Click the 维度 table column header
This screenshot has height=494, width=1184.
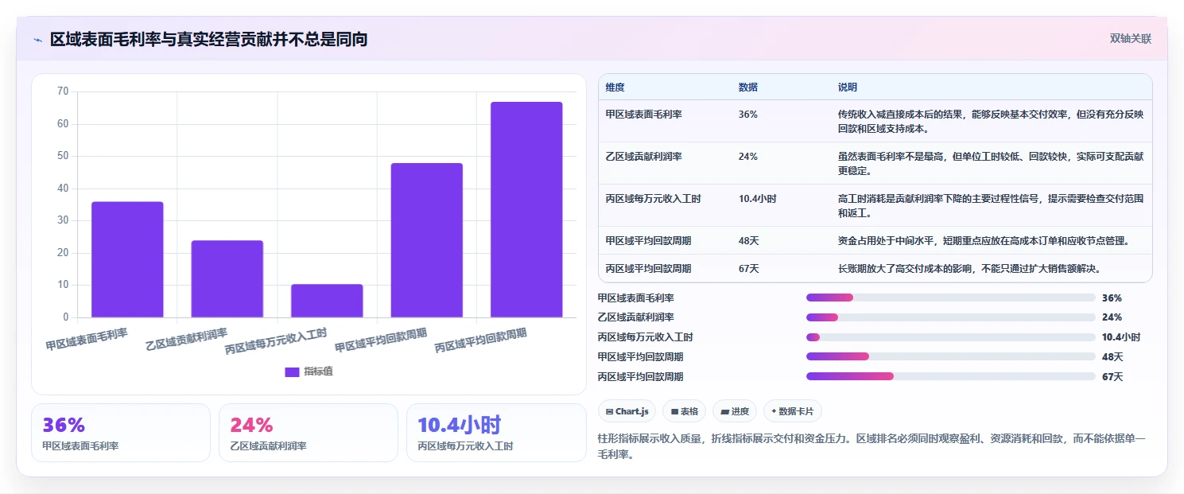615,88
